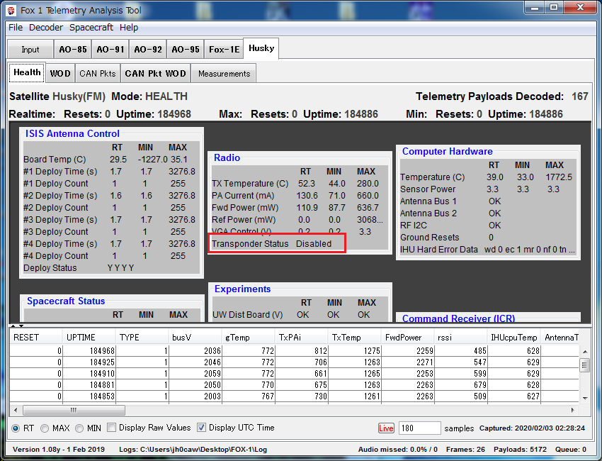The width and height of the screenshot is (602, 461).
Task: Open the Measurements sub-tab
Action: (x=224, y=74)
